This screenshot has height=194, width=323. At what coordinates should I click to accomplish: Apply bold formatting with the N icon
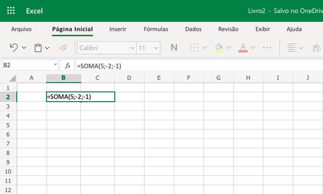pos(174,47)
